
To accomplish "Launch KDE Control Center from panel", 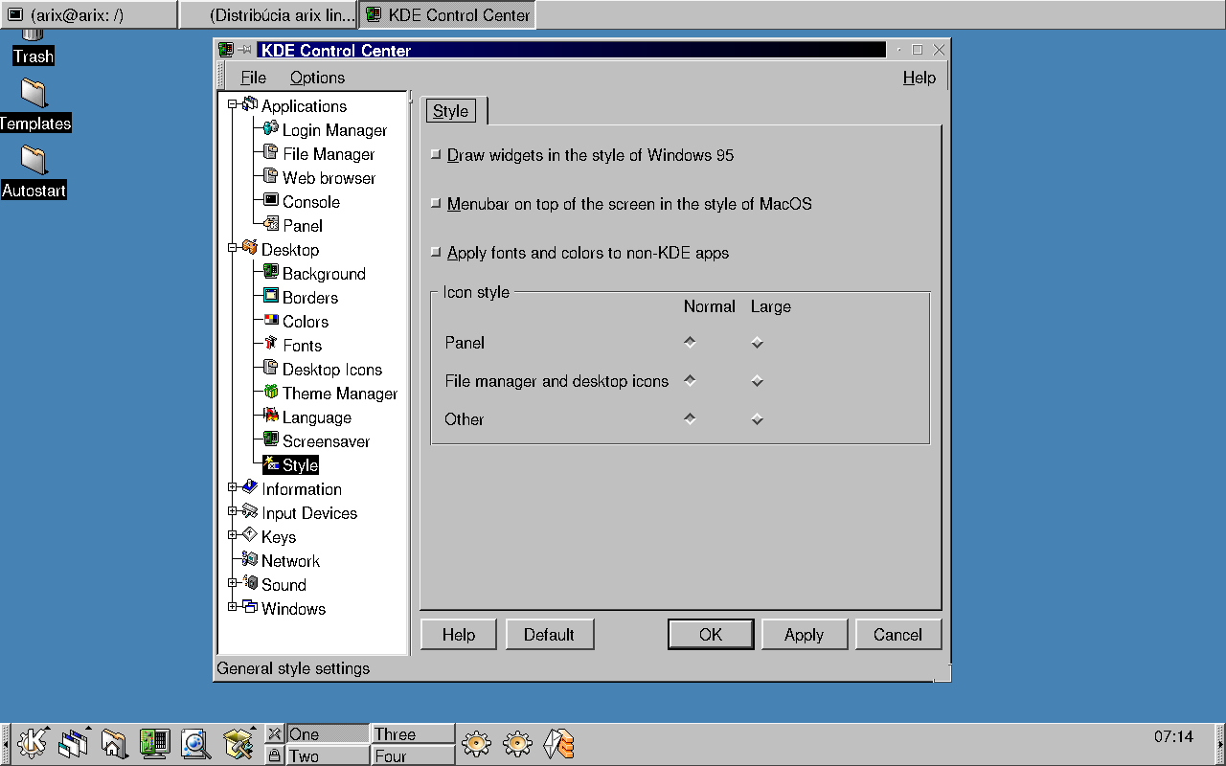I will coord(154,743).
